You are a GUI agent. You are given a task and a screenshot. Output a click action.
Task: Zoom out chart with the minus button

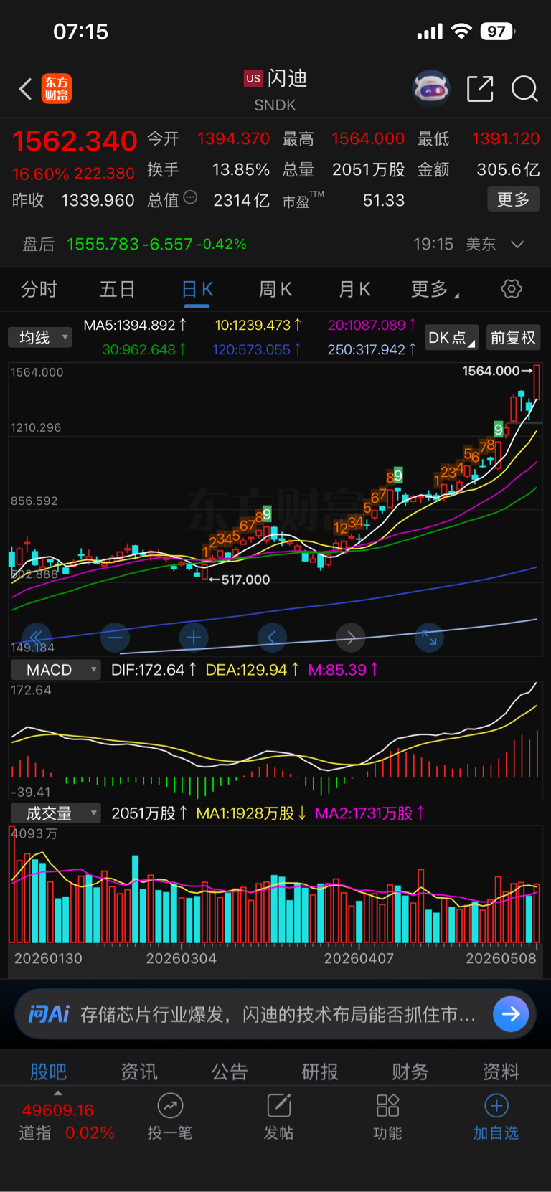coord(115,636)
